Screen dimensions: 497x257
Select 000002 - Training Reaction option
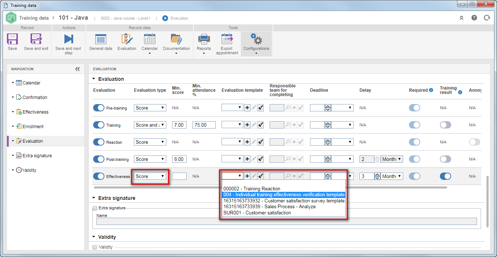[x=283, y=189]
